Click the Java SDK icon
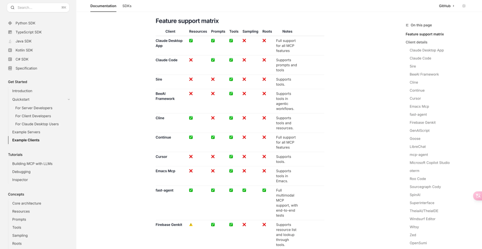Image resolution: width=482 pixels, height=249 pixels. (10, 41)
